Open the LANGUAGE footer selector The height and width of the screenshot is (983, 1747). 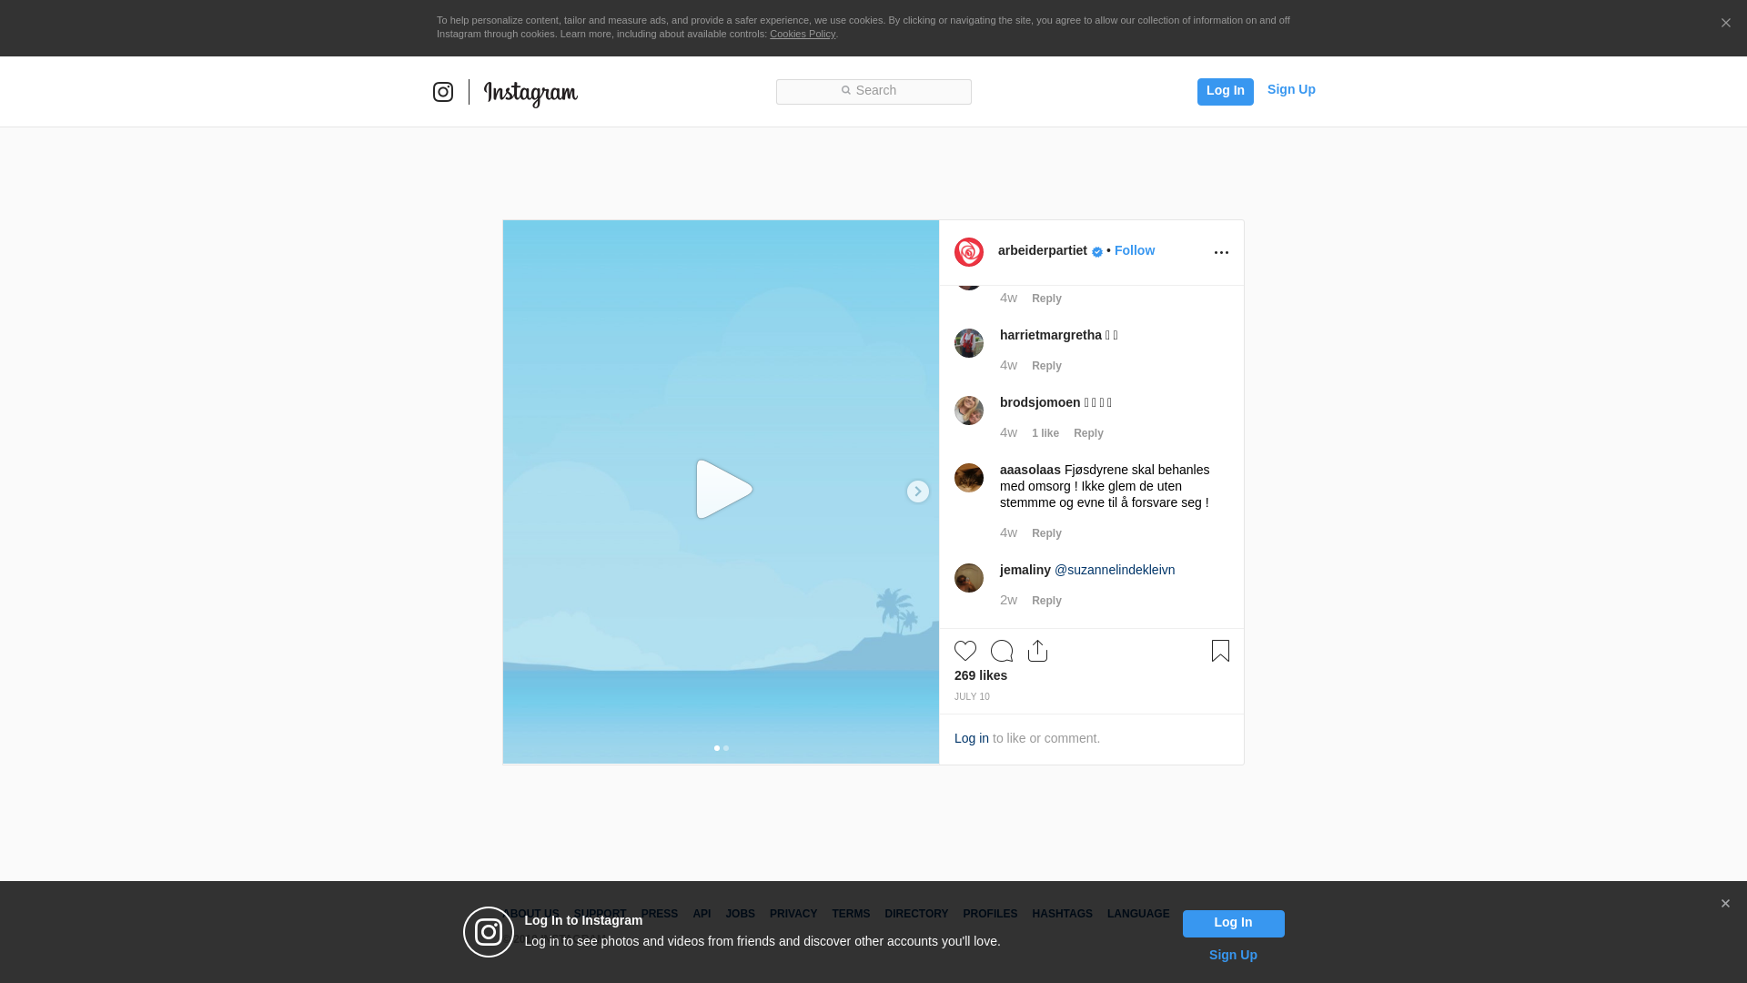[x=1137, y=914]
